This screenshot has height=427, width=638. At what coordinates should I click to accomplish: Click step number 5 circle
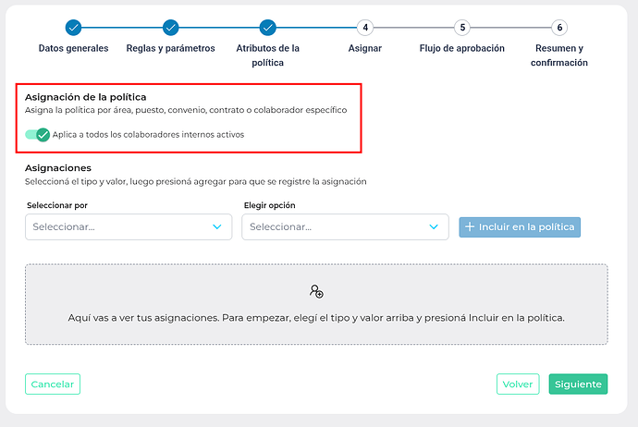462,28
